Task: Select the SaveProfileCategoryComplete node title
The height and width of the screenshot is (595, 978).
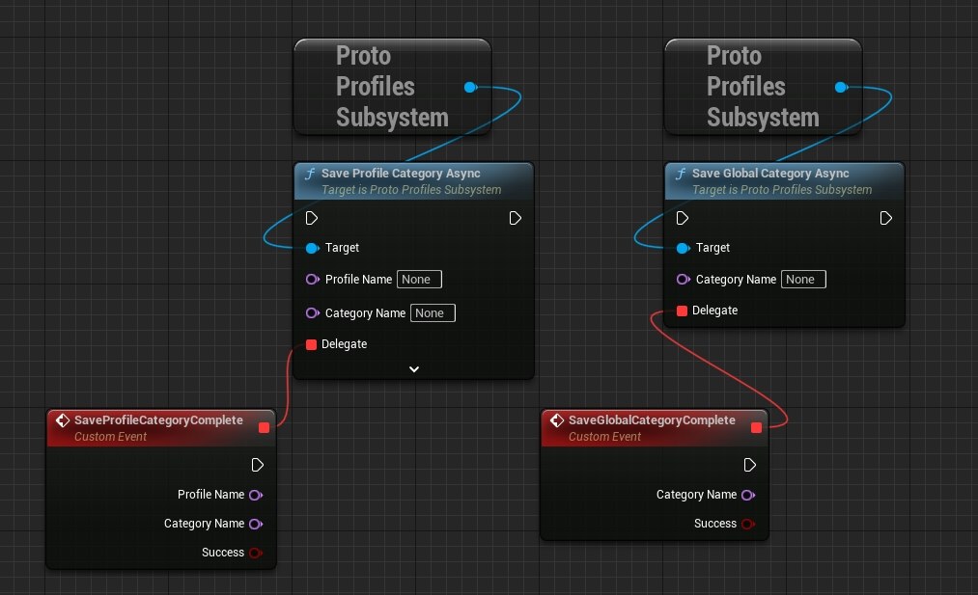Action: (x=158, y=420)
